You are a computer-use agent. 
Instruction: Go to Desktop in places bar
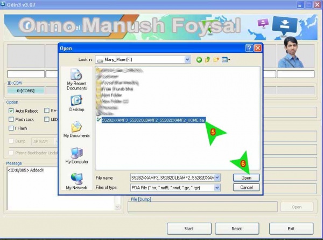point(76,104)
